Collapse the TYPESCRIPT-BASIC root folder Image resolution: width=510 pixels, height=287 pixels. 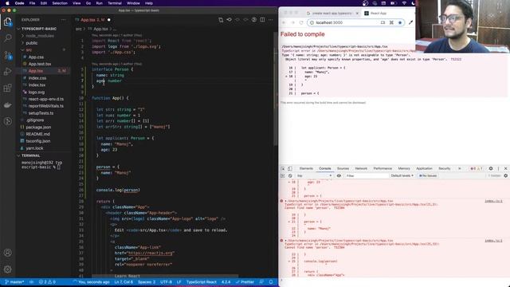37,29
